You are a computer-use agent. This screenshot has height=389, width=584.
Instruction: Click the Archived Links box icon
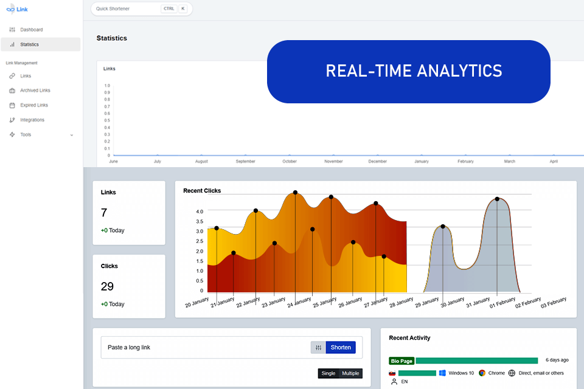(12, 91)
